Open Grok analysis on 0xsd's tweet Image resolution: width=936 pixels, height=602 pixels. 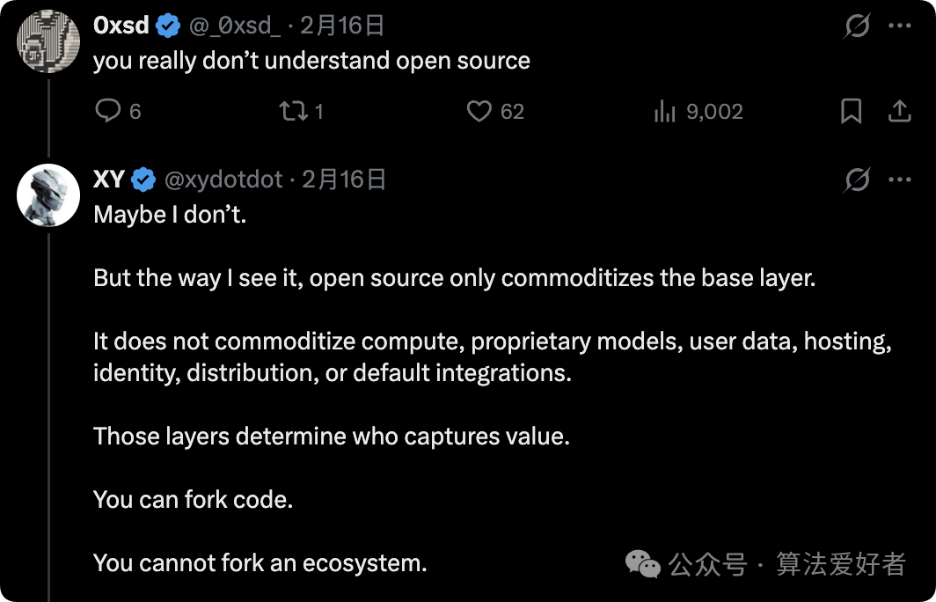click(x=856, y=25)
